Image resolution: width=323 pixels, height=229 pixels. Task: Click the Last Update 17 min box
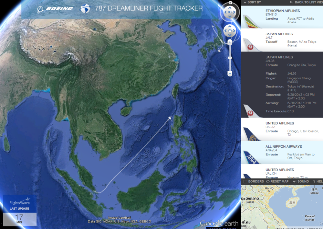tap(20, 211)
